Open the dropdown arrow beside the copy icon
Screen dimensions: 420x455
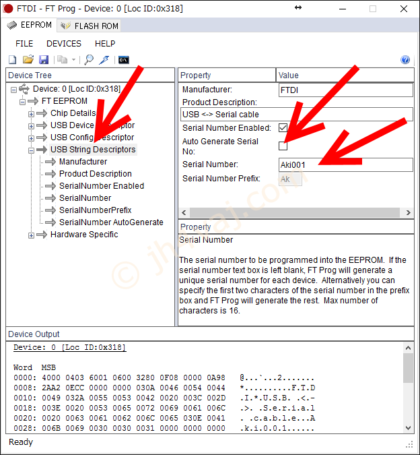point(73,60)
